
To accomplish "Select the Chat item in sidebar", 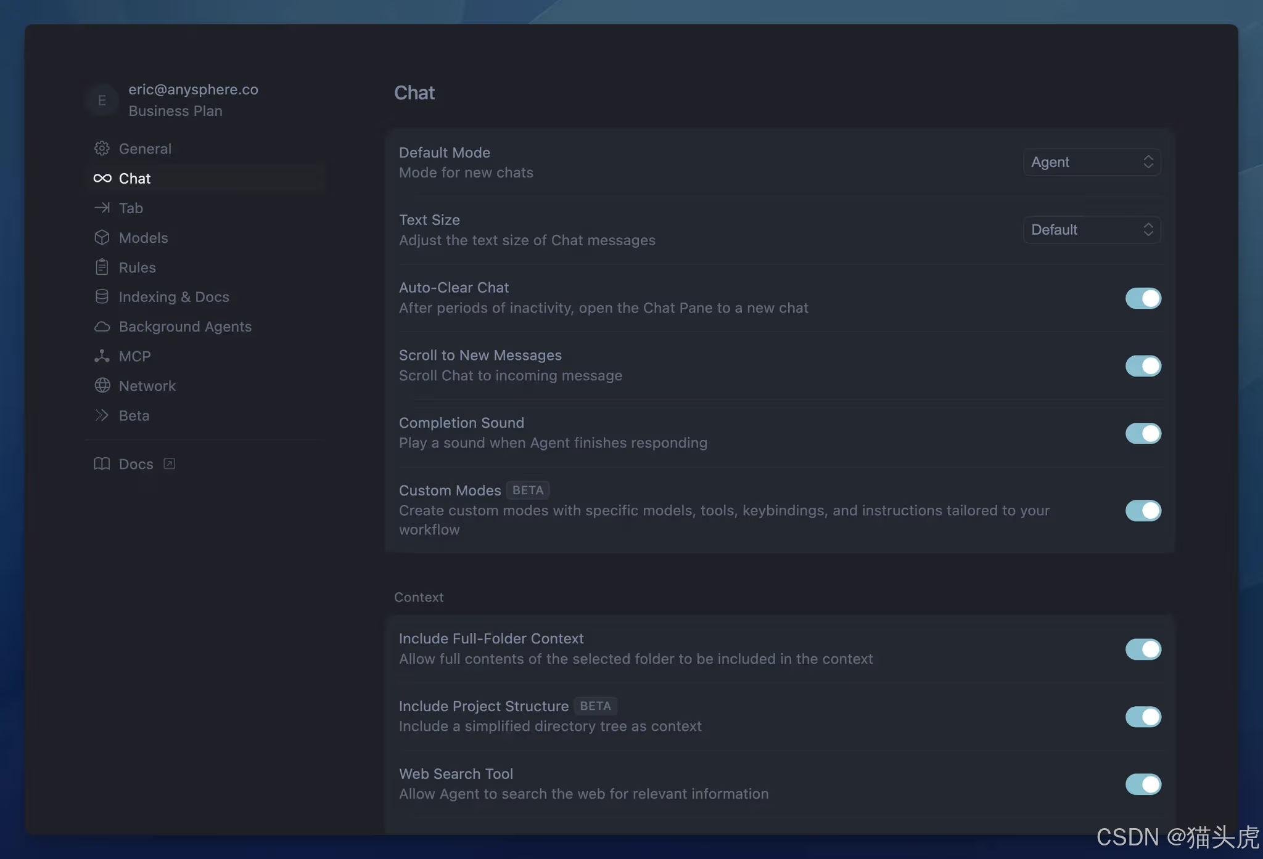I will [x=134, y=178].
